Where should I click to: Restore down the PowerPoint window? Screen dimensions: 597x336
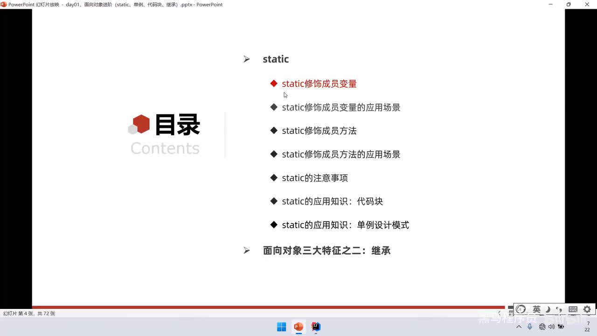click(569, 4)
